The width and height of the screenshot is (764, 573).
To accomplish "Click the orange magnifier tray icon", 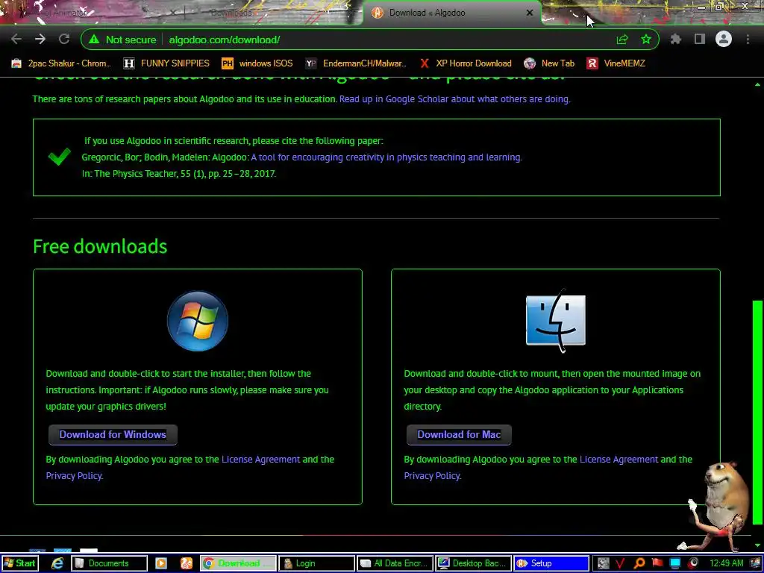I will [x=639, y=563].
